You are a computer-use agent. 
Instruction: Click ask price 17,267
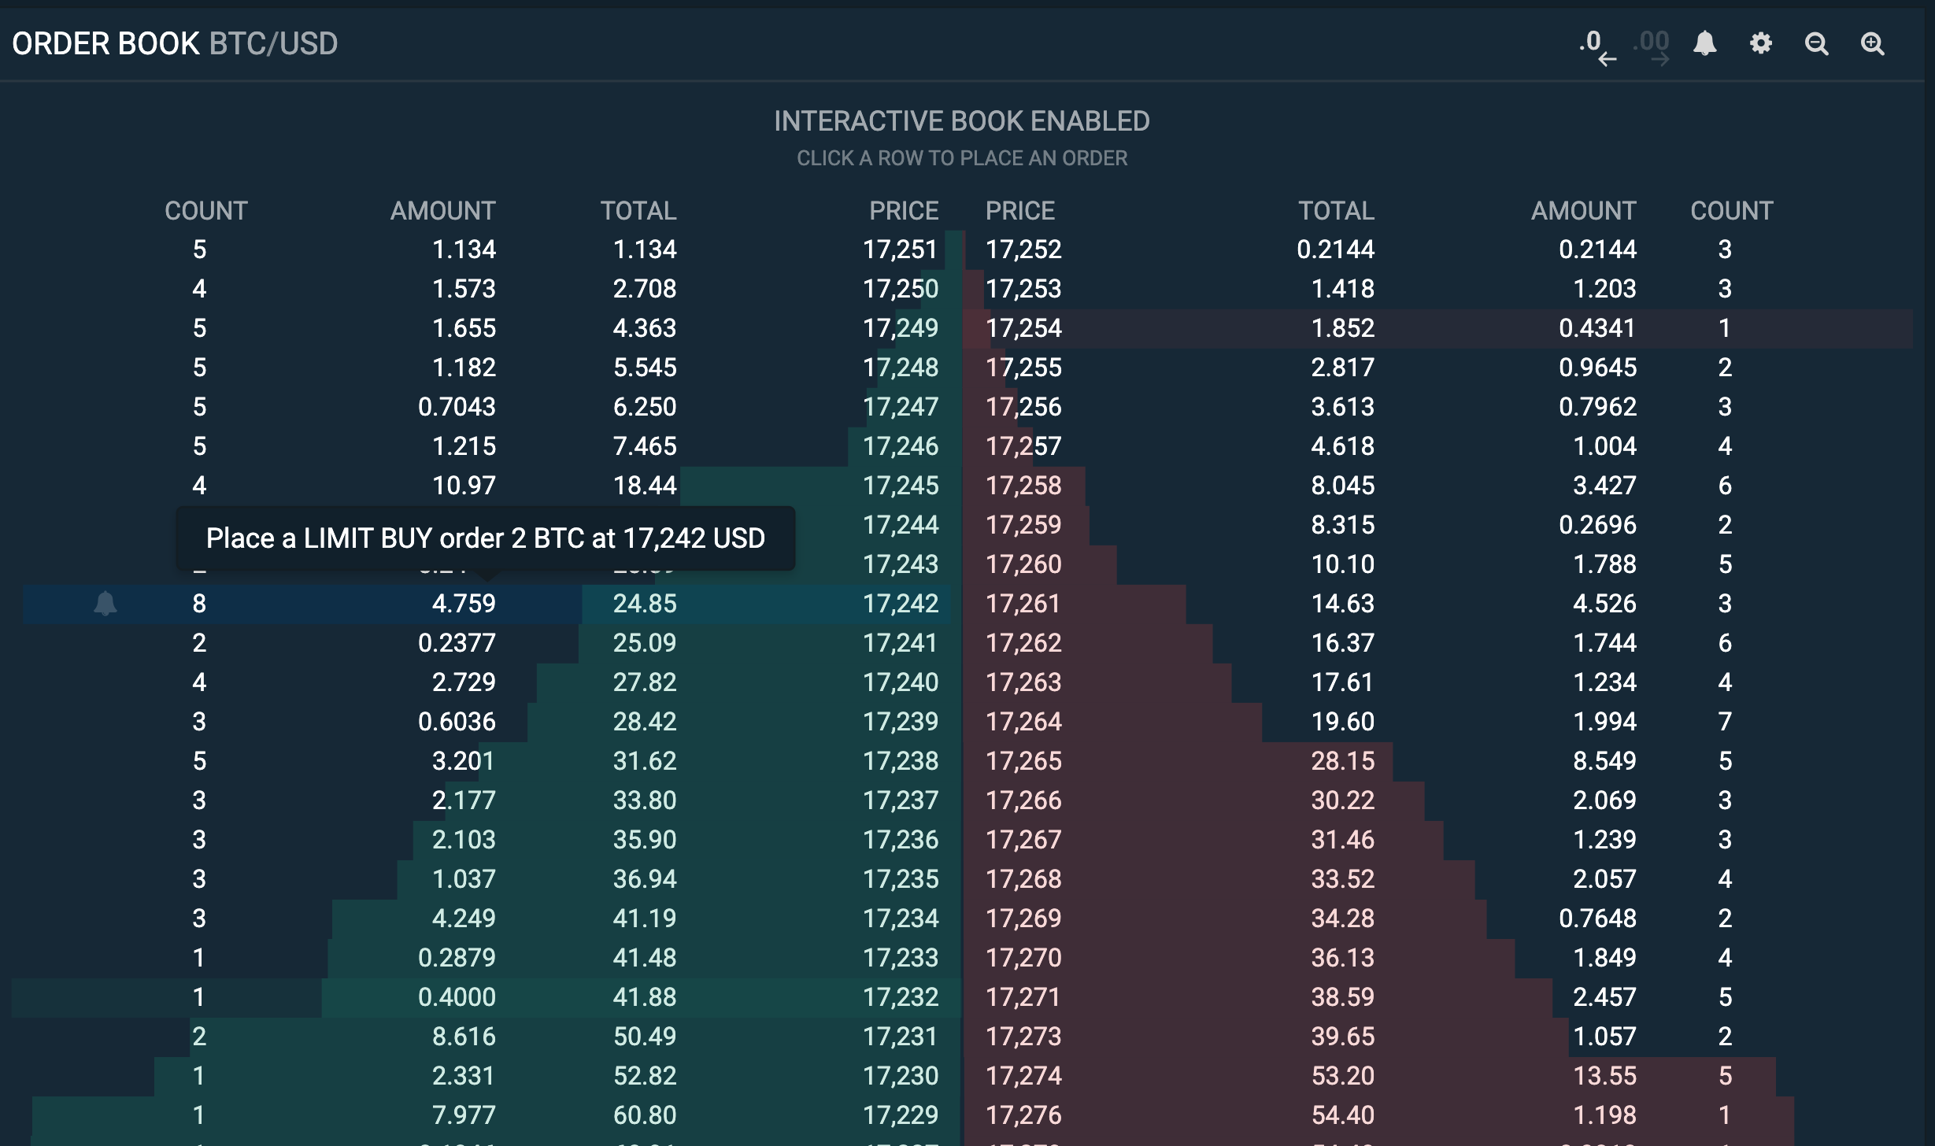(1023, 840)
